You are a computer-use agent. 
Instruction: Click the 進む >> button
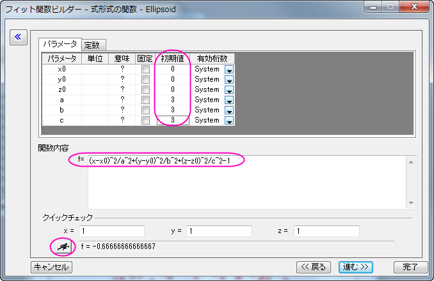356,267
